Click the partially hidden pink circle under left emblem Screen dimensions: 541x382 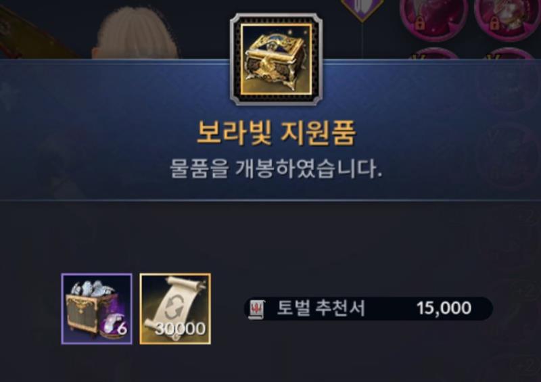click(433, 53)
